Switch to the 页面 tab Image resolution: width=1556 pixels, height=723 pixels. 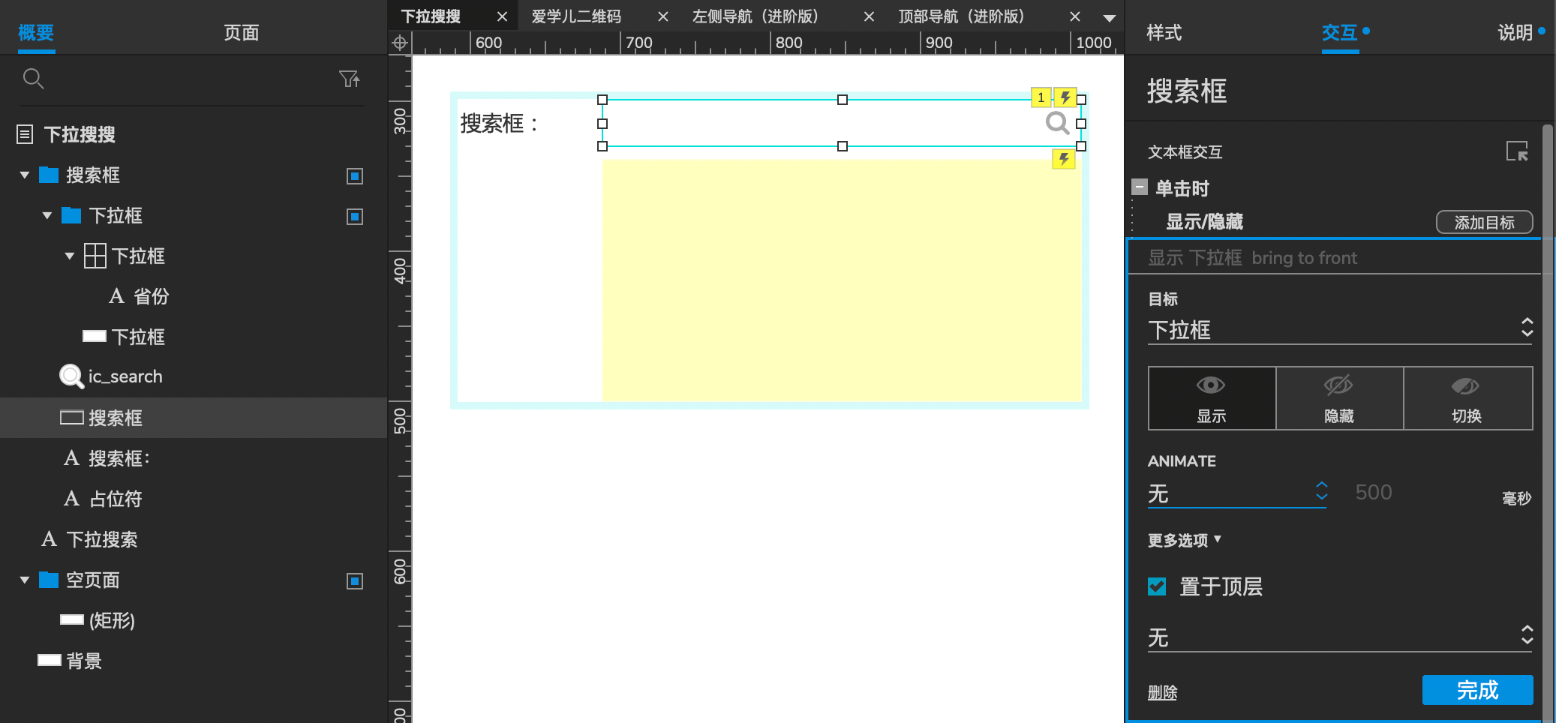point(241,32)
